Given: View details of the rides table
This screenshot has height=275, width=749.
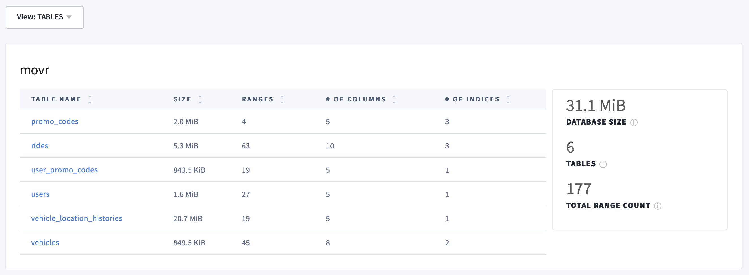Looking at the screenshot, I should tap(40, 146).
